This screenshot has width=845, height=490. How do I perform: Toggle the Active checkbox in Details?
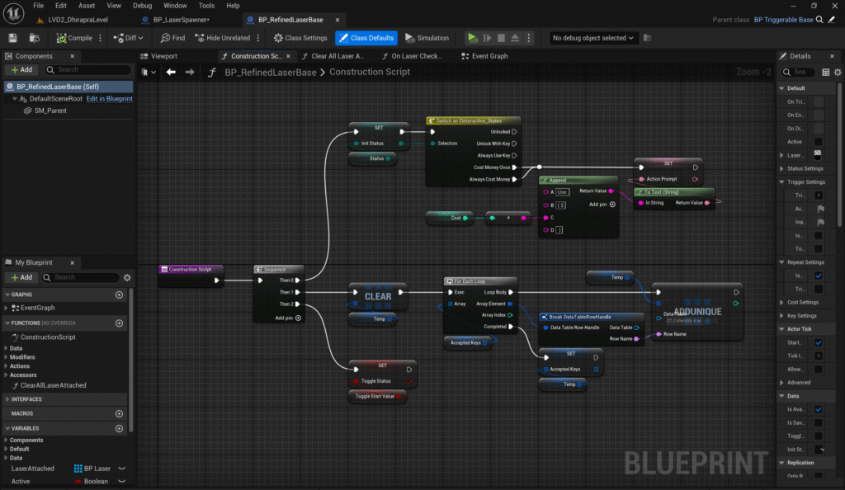[818, 142]
